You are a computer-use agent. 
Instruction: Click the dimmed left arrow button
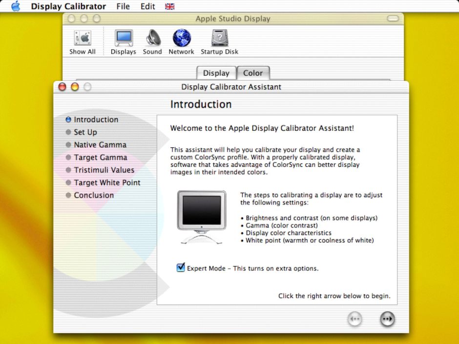(x=355, y=319)
